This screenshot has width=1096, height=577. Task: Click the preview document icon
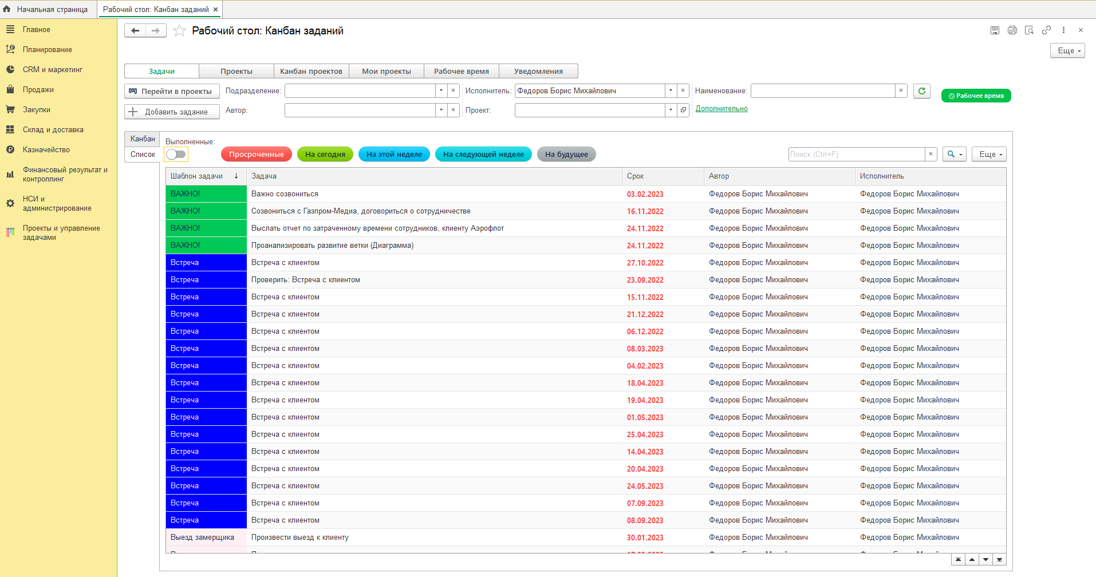[x=1029, y=30]
